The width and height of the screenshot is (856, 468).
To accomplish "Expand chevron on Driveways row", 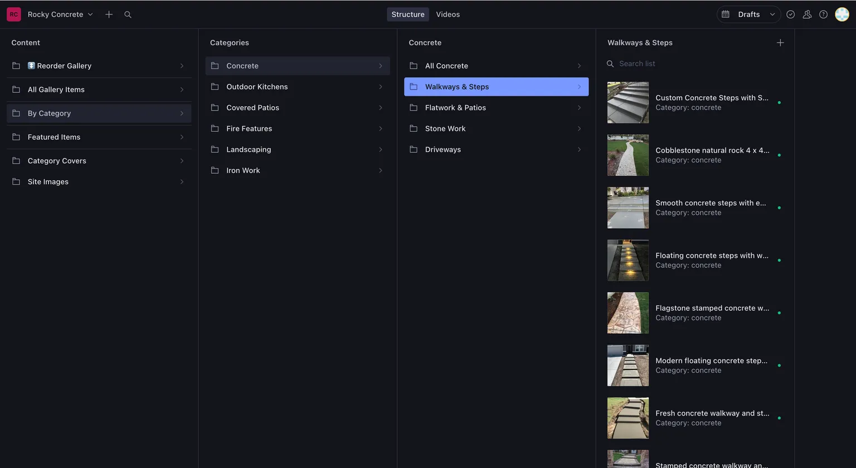I will tap(579, 150).
